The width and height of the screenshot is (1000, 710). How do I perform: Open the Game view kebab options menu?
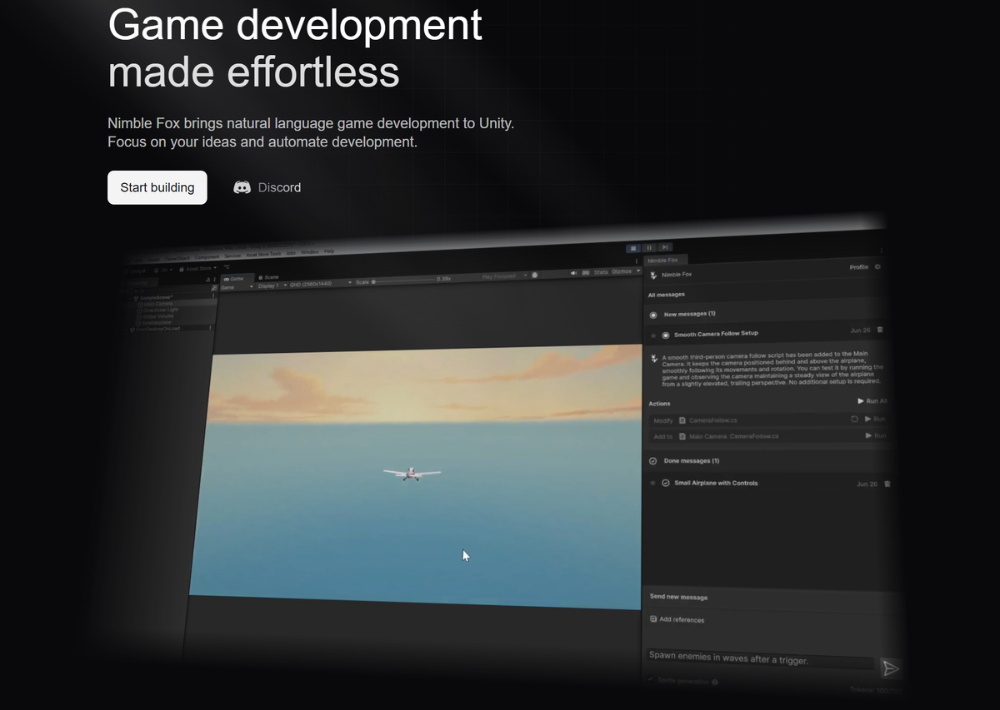click(x=637, y=261)
